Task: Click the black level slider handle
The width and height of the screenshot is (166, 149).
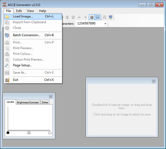Action: (x=8, y=132)
